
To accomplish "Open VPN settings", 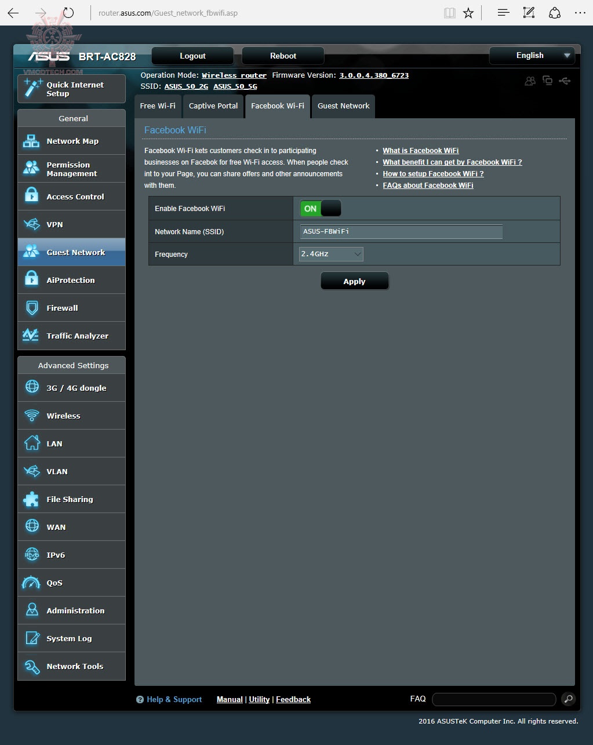I will (x=71, y=224).
